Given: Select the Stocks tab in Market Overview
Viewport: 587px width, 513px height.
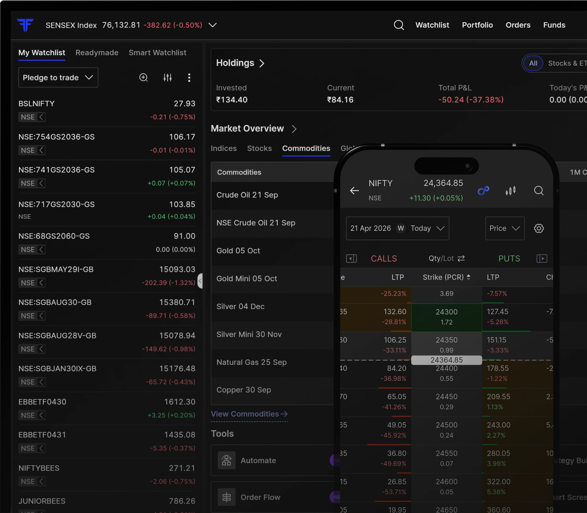Looking at the screenshot, I should [x=259, y=148].
